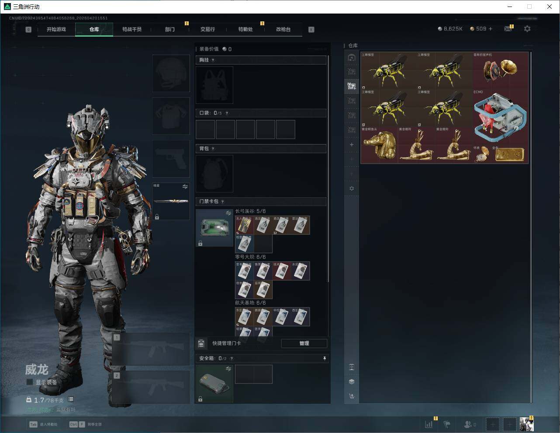Image resolution: width=560 pixels, height=433 pixels.
Task: Pick the golden horse head statue
Action: (x=379, y=145)
